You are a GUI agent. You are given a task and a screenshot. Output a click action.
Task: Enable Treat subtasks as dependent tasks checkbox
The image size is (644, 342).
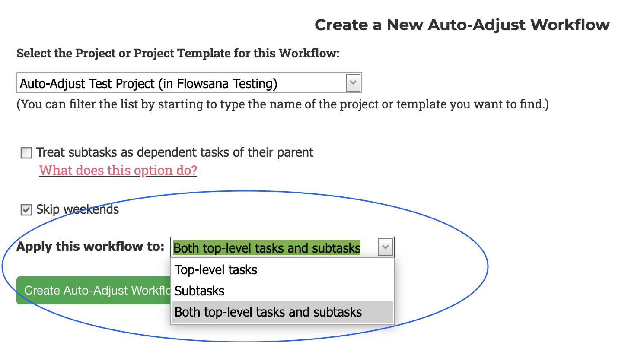[x=26, y=153]
